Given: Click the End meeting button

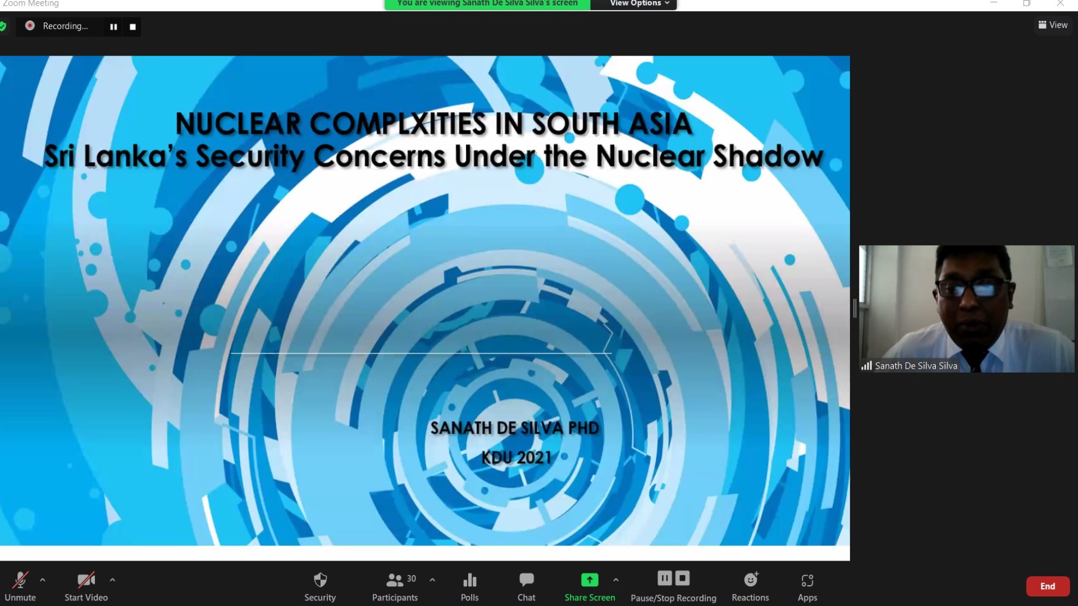Looking at the screenshot, I should pyautogui.click(x=1047, y=585).
